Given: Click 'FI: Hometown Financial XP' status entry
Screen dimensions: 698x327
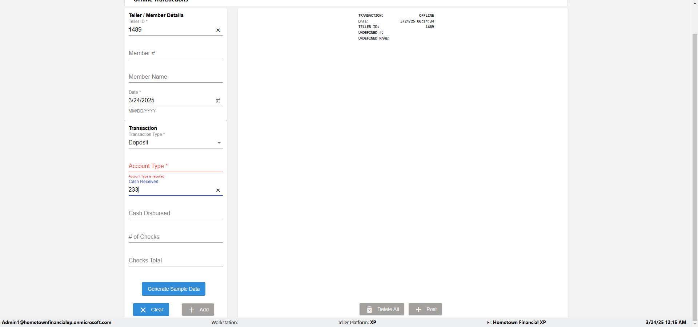Looking at the screenshot, I should click(516, 322).
